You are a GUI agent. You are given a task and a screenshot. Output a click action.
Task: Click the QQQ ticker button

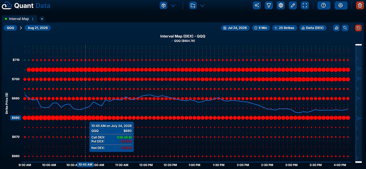click(11, 28)
